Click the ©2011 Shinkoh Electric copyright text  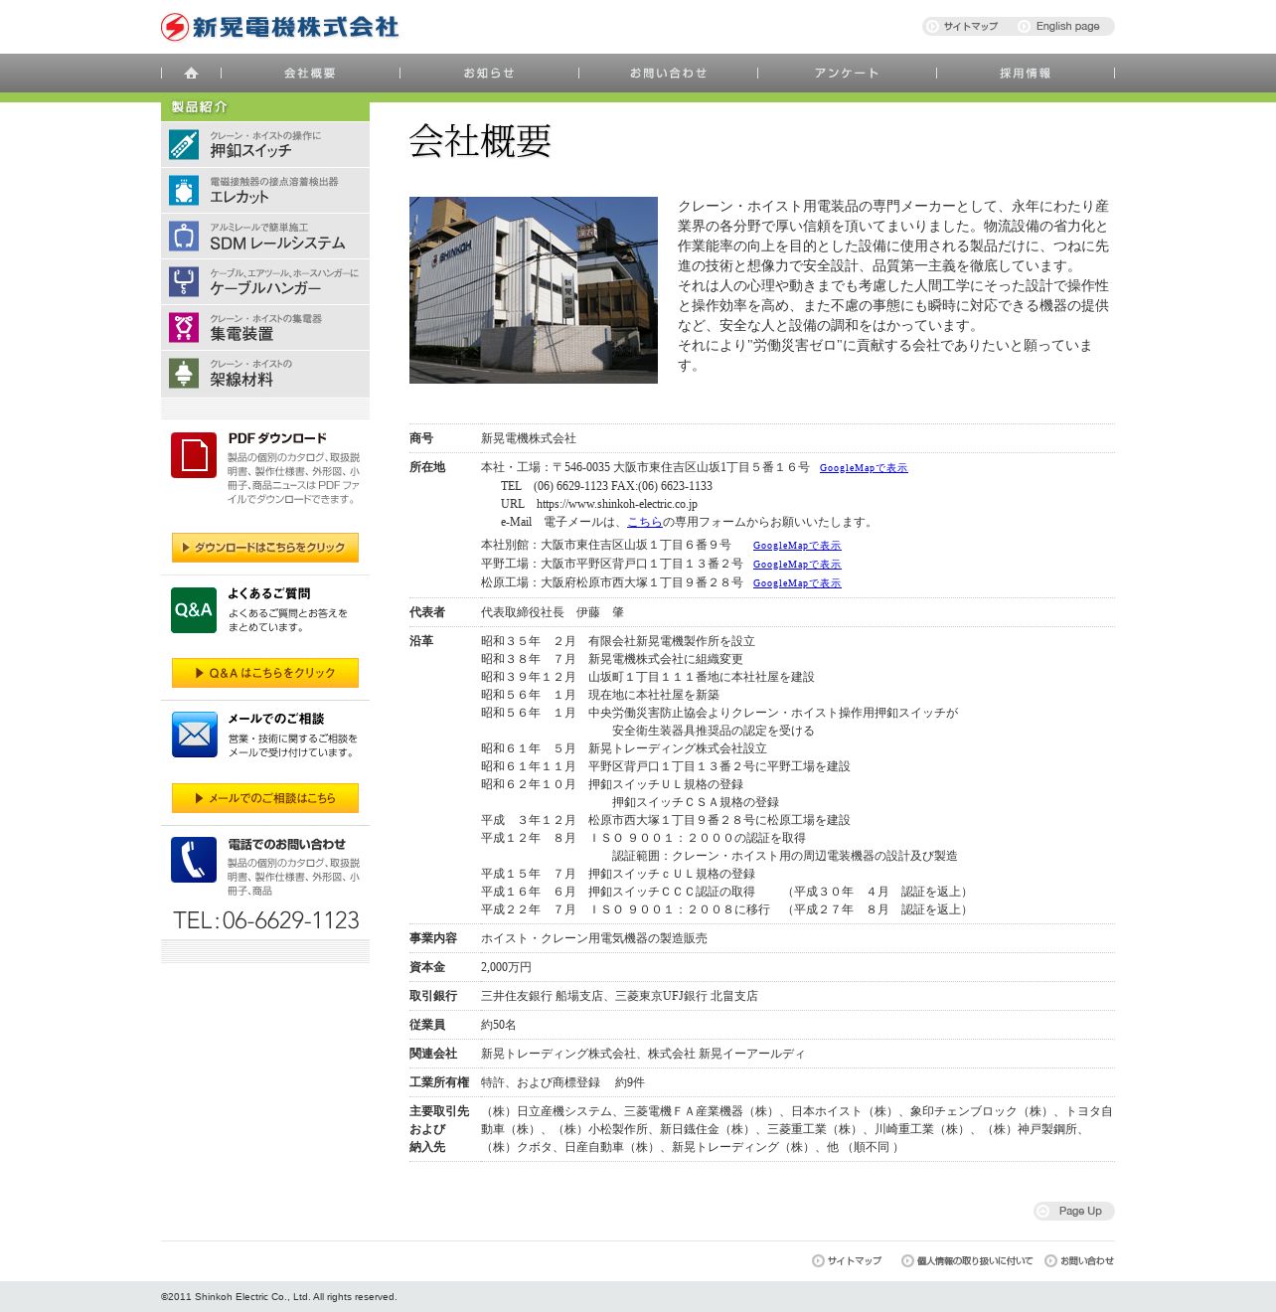278,1297
